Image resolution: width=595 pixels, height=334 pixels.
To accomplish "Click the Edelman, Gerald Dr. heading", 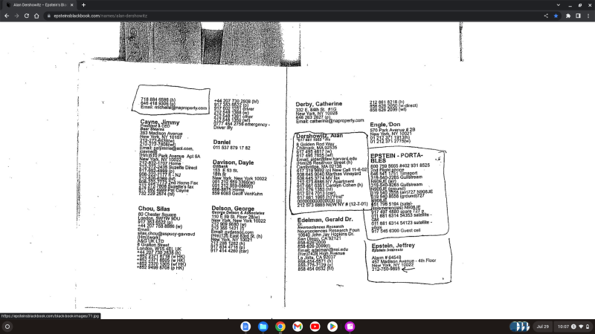I will click(x=325, y=220).
